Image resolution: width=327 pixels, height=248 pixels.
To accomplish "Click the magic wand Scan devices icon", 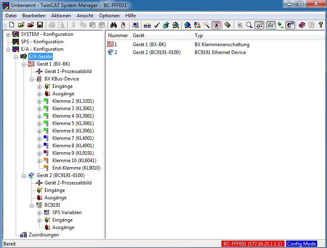I will point(207,25).
